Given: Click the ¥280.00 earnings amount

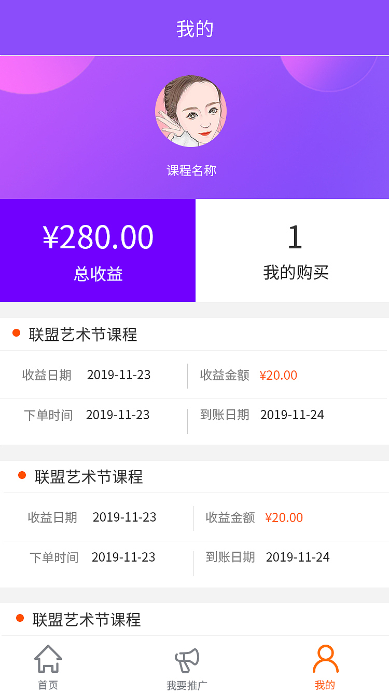Looking at the screenshot, I should tap(98, 237).
